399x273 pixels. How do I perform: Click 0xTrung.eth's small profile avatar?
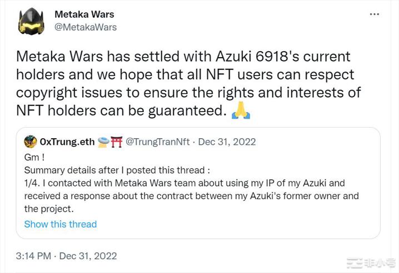pyautogui.click(x=31, y=141)
